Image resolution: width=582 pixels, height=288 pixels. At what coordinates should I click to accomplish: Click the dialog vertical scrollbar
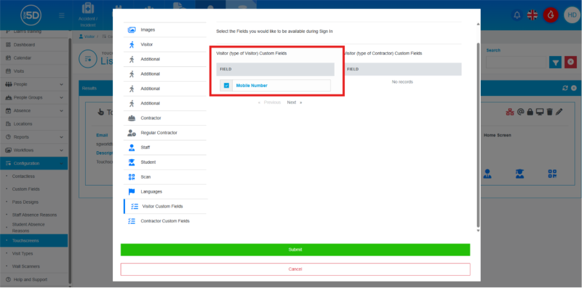pos(478,135)
